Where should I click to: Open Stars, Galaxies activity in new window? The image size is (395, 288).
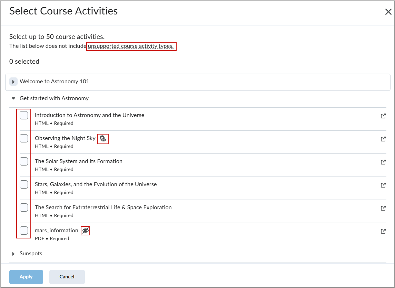[x=383, y=185]
